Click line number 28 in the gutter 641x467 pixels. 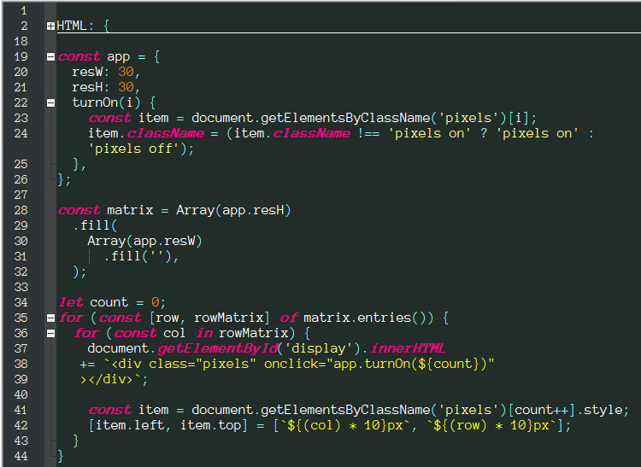coord(21,210)
